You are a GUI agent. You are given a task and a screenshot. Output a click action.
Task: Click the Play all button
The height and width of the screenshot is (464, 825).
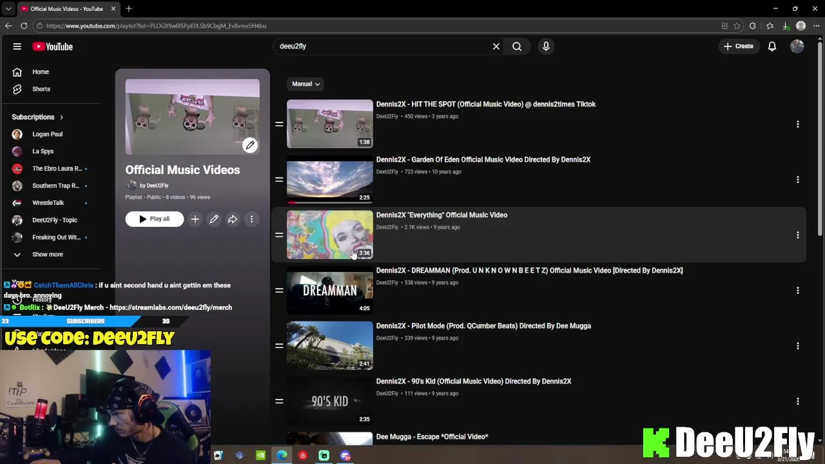pyautogui.click(x=155, y=219)
